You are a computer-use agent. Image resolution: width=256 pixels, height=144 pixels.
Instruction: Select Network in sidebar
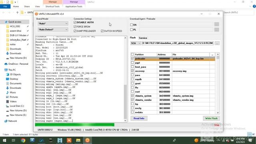12,121
